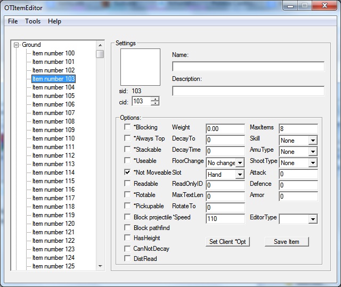
Task: Click the item tree scrollbar thumb
Action: tap(100, 54)
